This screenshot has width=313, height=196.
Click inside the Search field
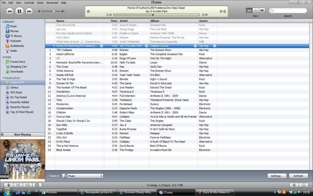[288, 11]
